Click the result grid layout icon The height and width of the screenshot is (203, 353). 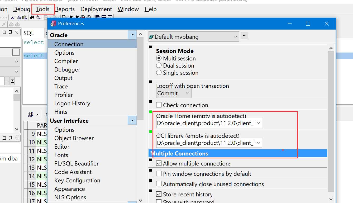coord(30,114)
